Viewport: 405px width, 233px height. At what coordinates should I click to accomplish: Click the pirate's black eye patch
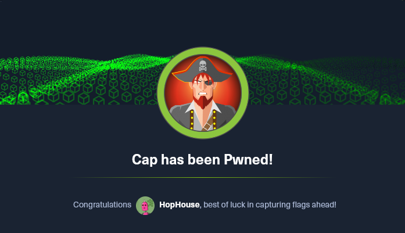pos(208,83)
